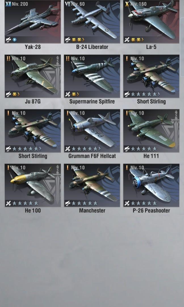Click the bomber type icon on Yak-28
184x307 pixels.
pos(8,40)
